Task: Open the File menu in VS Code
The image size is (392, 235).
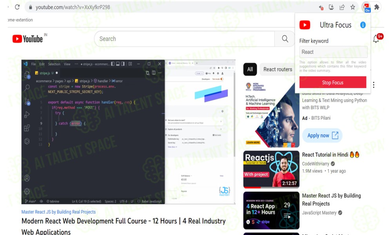Action: [x=33, y=64]
